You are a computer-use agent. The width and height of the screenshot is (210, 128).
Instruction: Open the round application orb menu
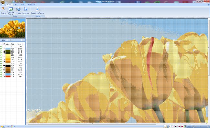point(3,2)
